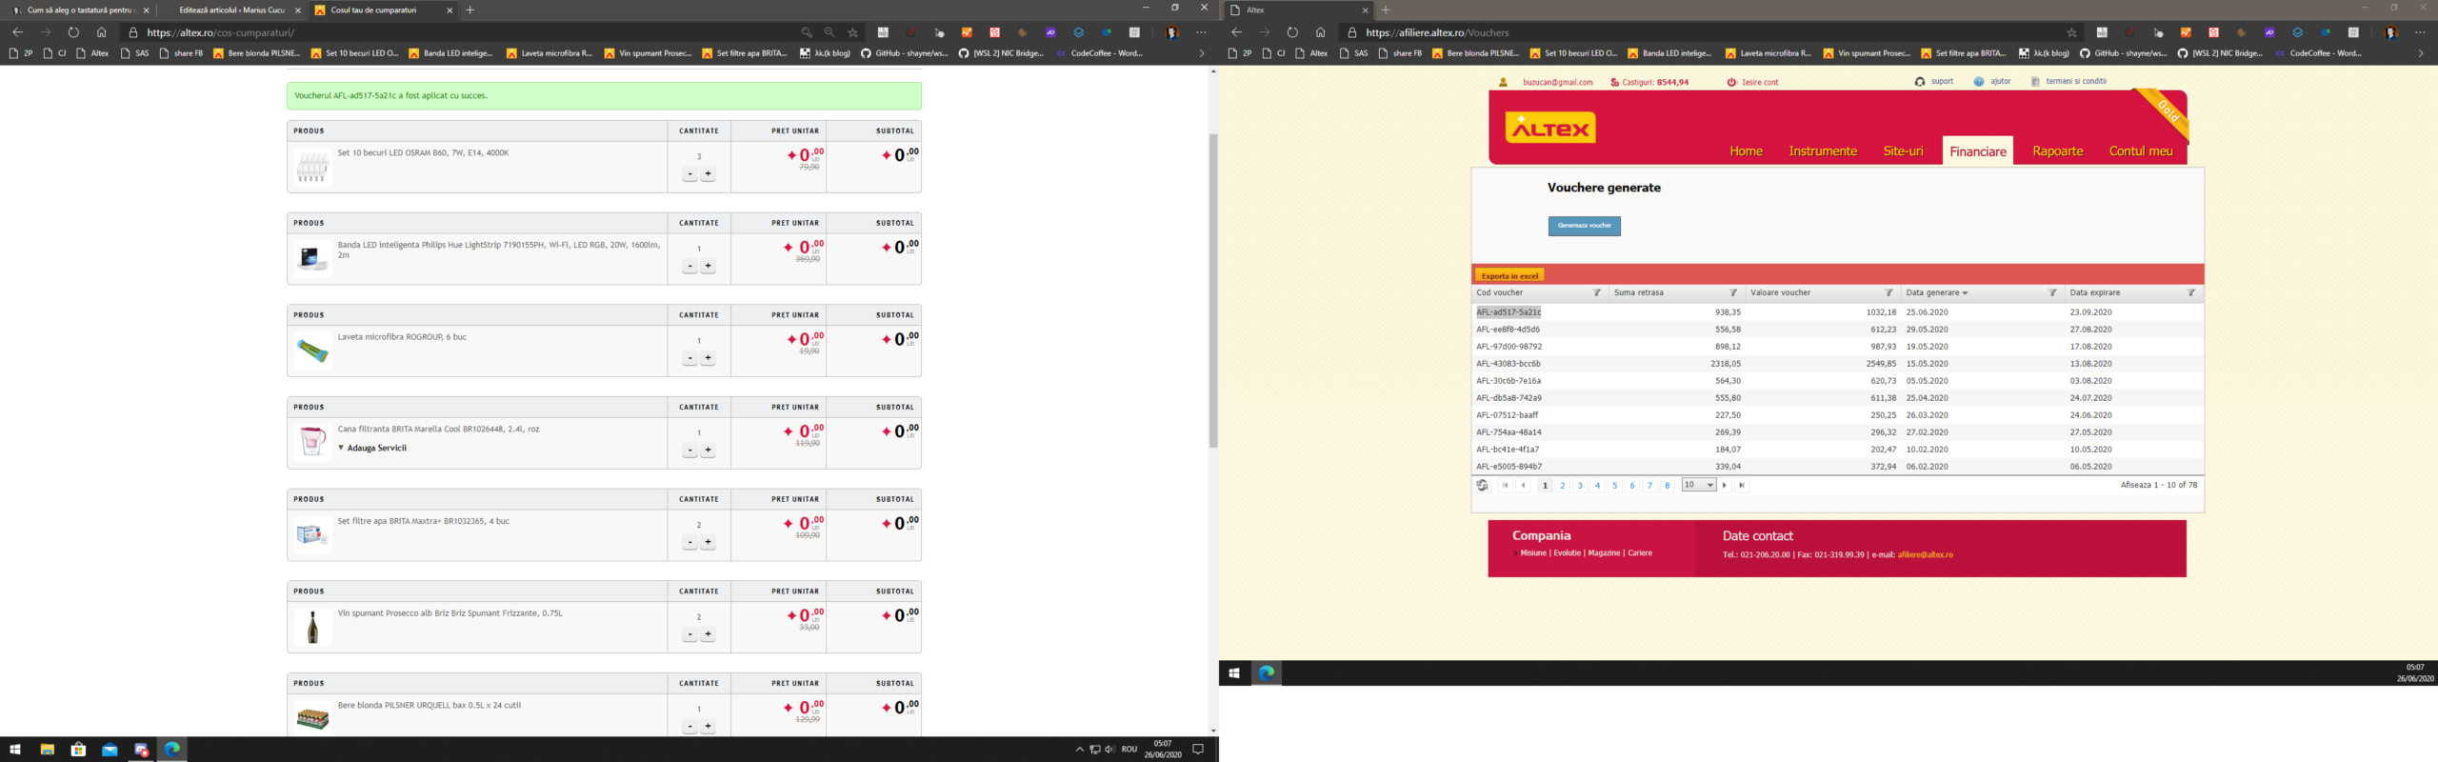Click Home icon in altex.ro cart browser
This screenshot has width=2438, height=762.
point(102,32)
